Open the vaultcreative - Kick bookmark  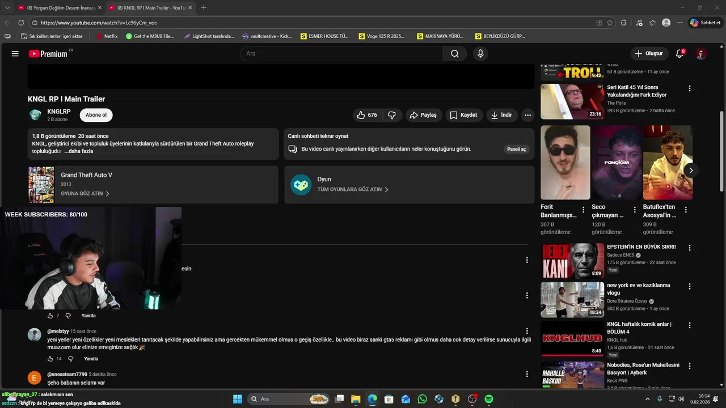(267, 36)
